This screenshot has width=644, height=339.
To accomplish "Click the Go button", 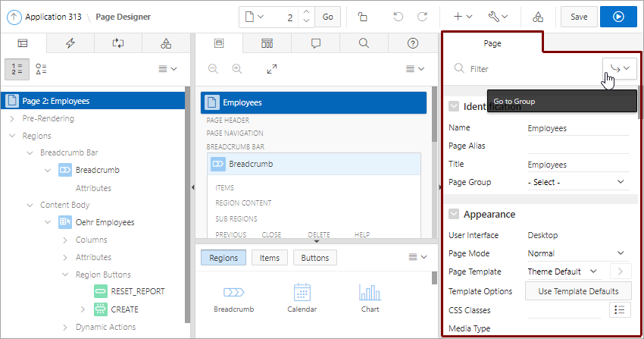I will click(x=328, y=17).
